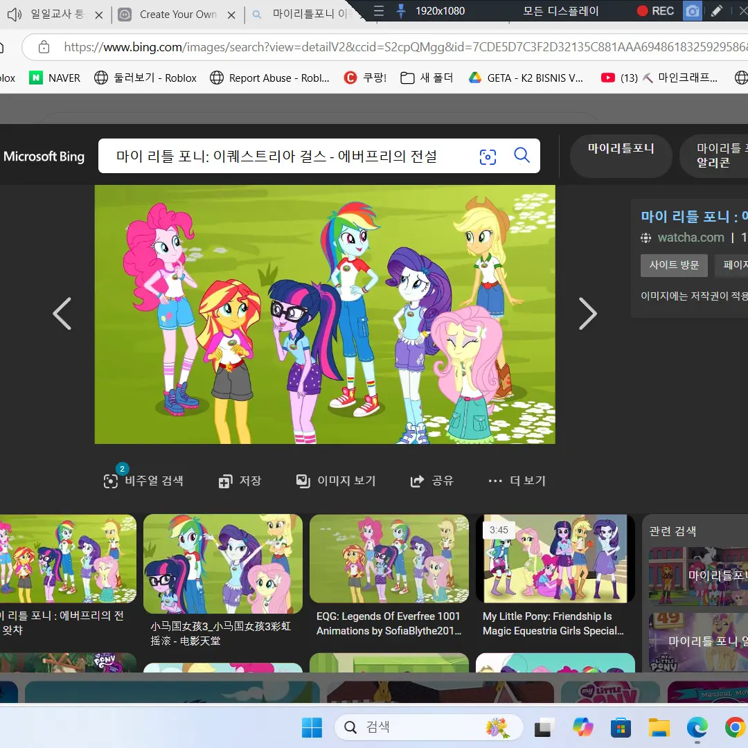Viewport: 748px width, 748px height.
Task: Go to next image with right arrow
Action: point(587,314)
